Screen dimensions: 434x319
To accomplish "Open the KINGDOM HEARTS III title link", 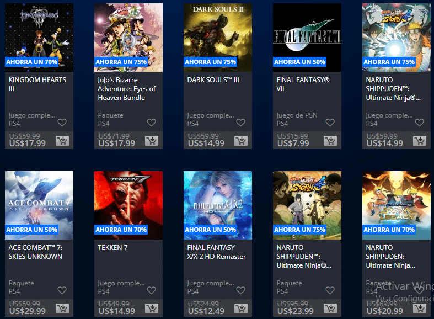I will click(x=37, y=84).
